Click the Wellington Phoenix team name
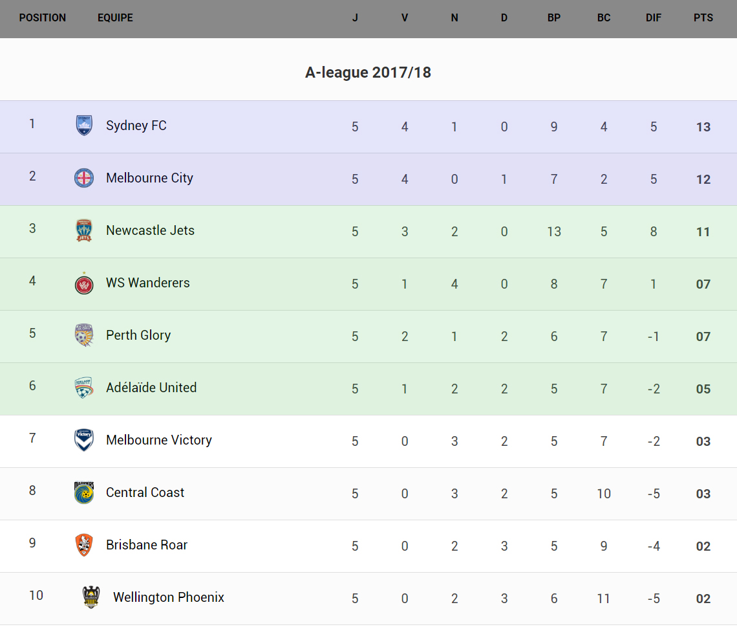The image size is (737, 629). point(169,597)
